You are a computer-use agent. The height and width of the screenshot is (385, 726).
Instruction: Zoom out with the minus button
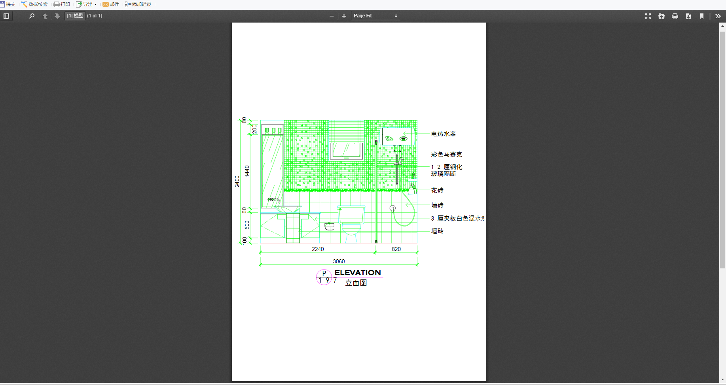332,16
